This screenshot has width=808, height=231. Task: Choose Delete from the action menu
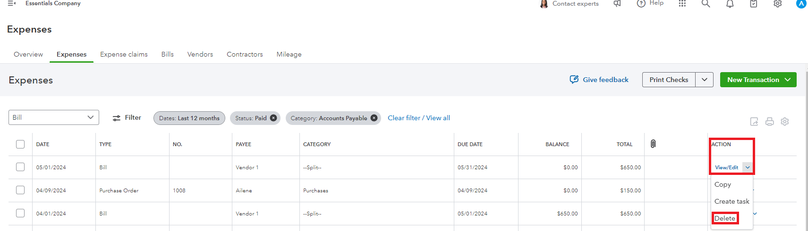tap(725, 218)
